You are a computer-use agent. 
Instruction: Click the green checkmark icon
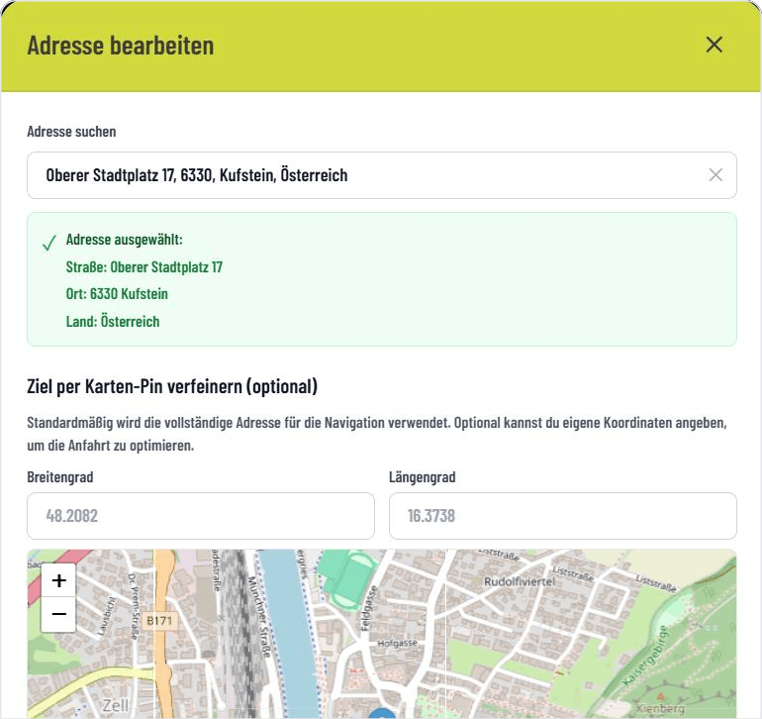coord(49,243)
